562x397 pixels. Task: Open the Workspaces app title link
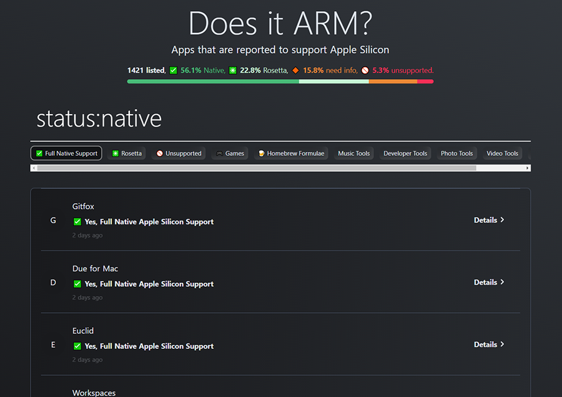(x=94, y=393)
